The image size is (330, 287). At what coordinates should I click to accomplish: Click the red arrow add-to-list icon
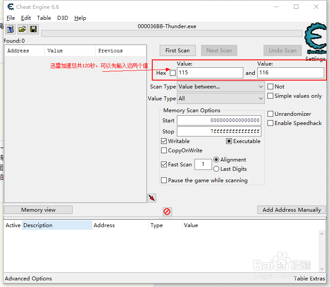click(x=152, y=198)
